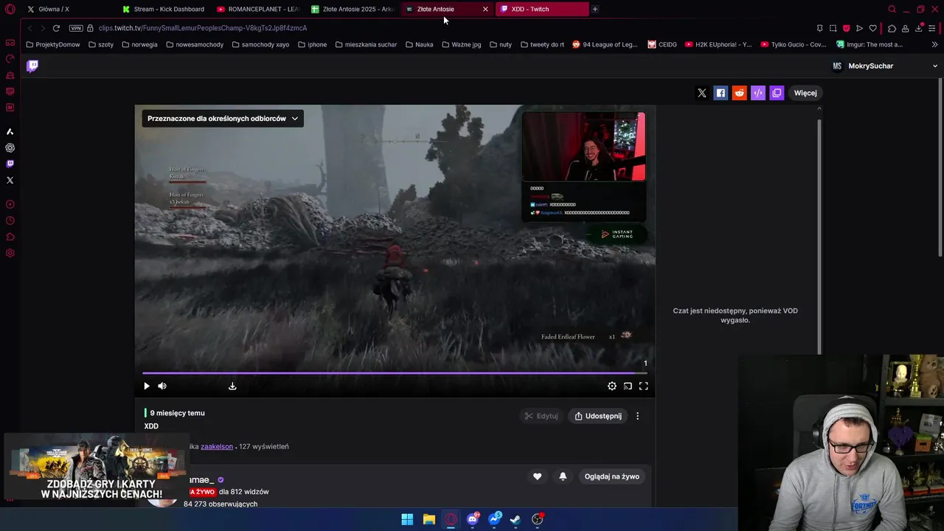Click the Twitch logo in header
The height and width of the screenshot is (531, 944).
pyautogui.click(x=32, y=66)
